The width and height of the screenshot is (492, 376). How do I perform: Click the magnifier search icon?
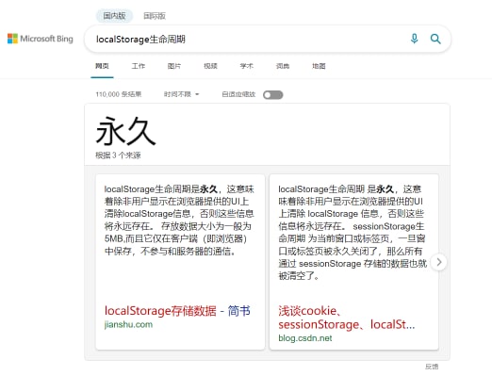pyautogui.click(x=435, y=39)
